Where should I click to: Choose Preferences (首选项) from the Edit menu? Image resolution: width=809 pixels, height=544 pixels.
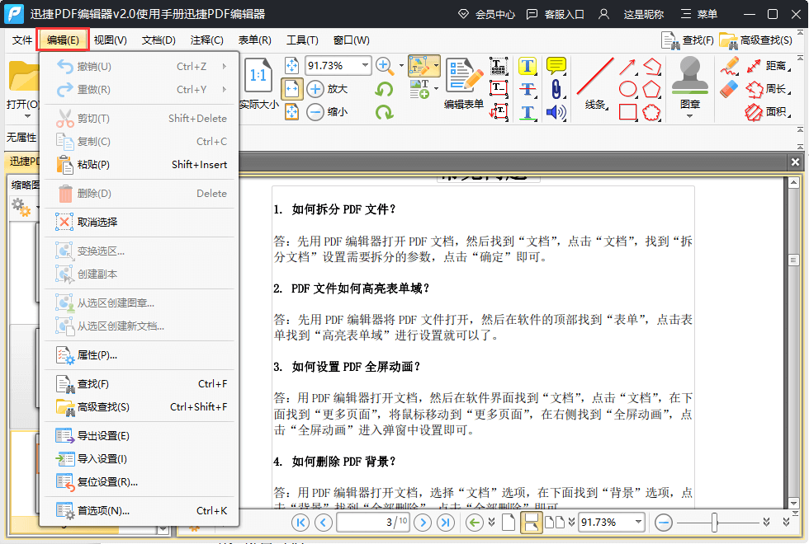point(103,510)
